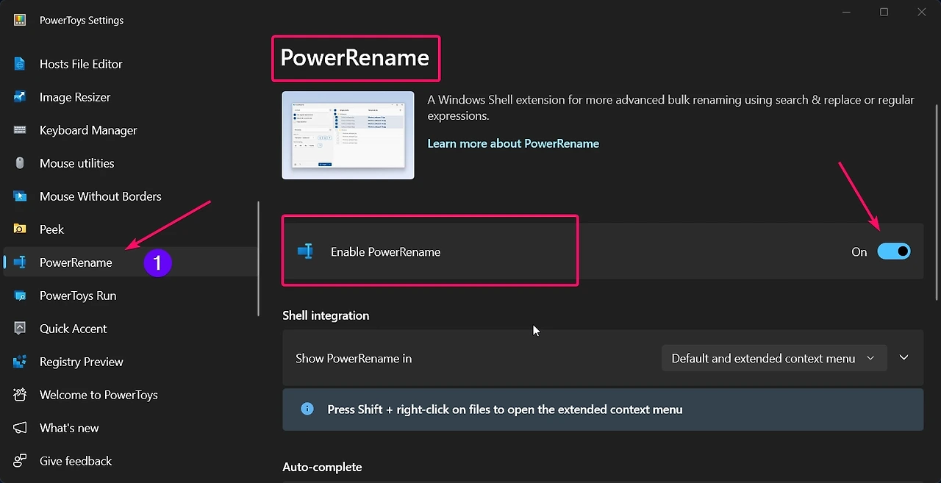The height and width of the screenshot is (483, 941).
Task: Click the Quick Accent sidebar icon
Action: [x=20, y=329]
